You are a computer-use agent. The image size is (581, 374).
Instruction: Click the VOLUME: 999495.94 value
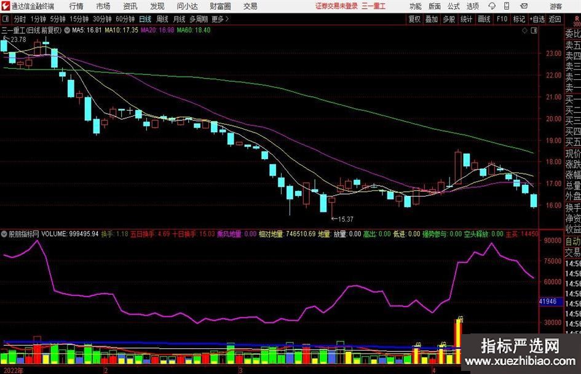(70, 234)
